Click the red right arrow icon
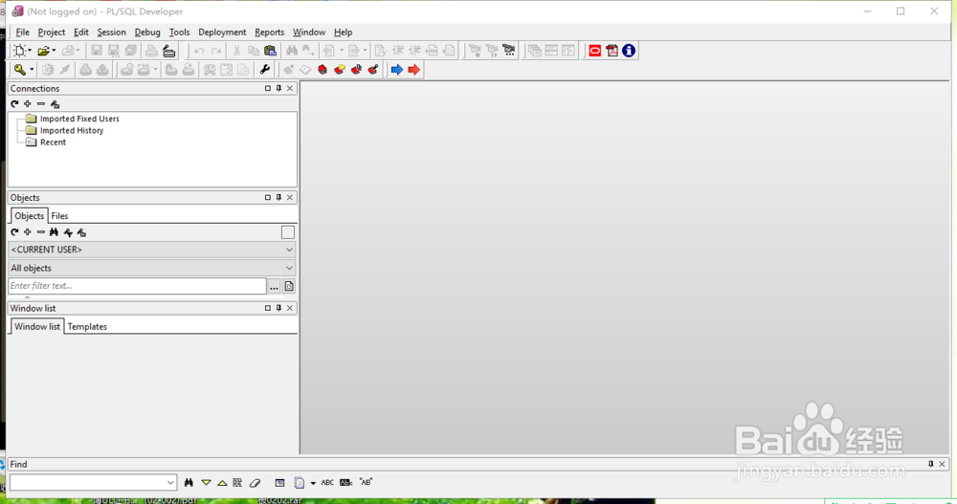The image size is (957, 504). [413, 70]
